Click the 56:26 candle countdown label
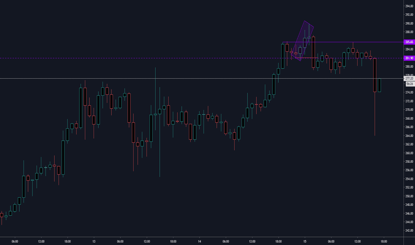415x245 pixels. tap(410, 84)
